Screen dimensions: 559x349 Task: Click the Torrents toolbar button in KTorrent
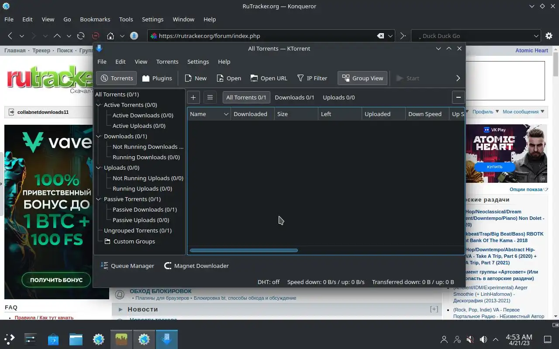(x=117, y=78)
